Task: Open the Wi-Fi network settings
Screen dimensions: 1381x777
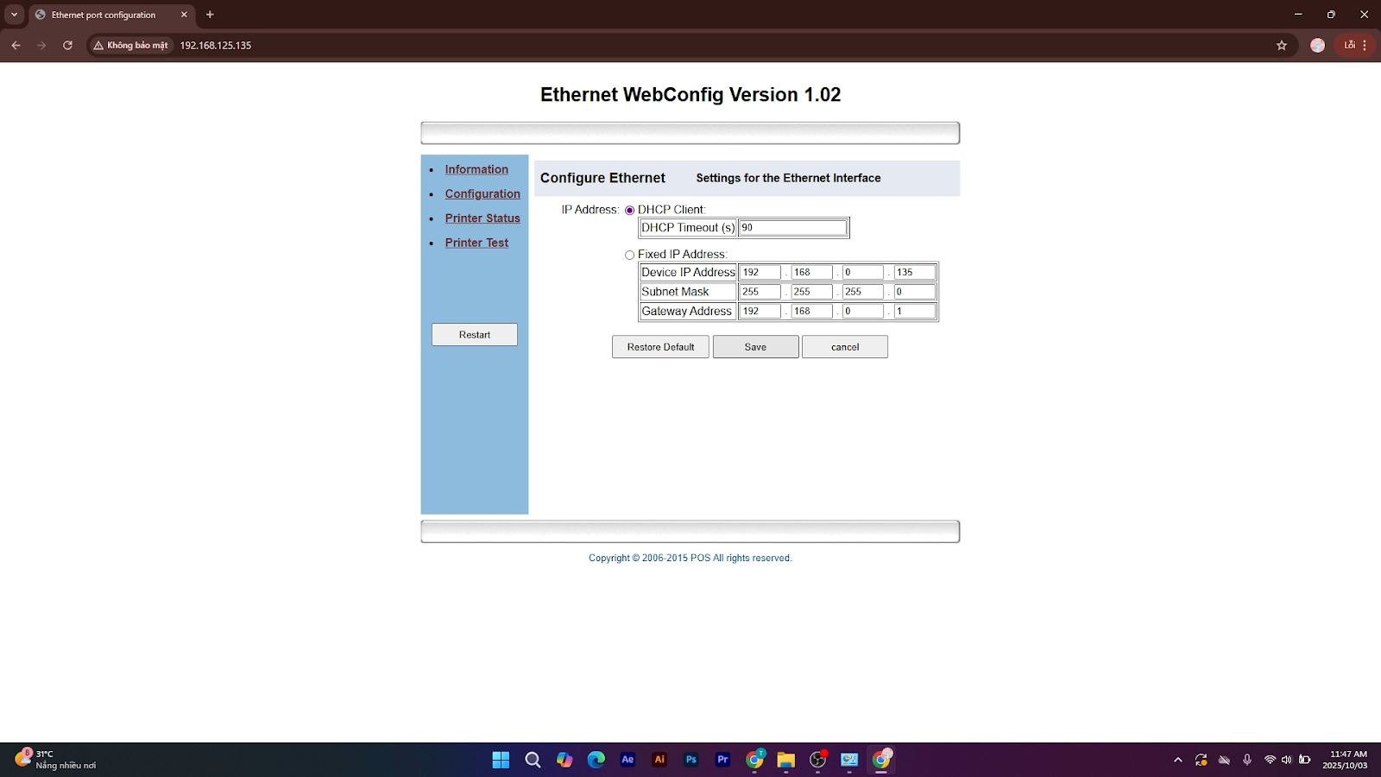Action: point(1270,760)
